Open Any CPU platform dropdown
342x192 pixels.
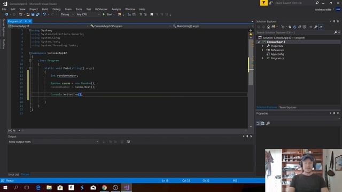pyautogui.click(x=88, y=14)
